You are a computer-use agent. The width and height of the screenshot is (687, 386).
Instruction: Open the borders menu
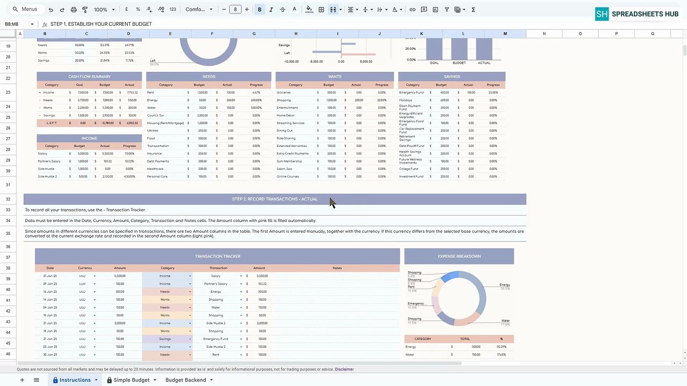pos(321,10)
